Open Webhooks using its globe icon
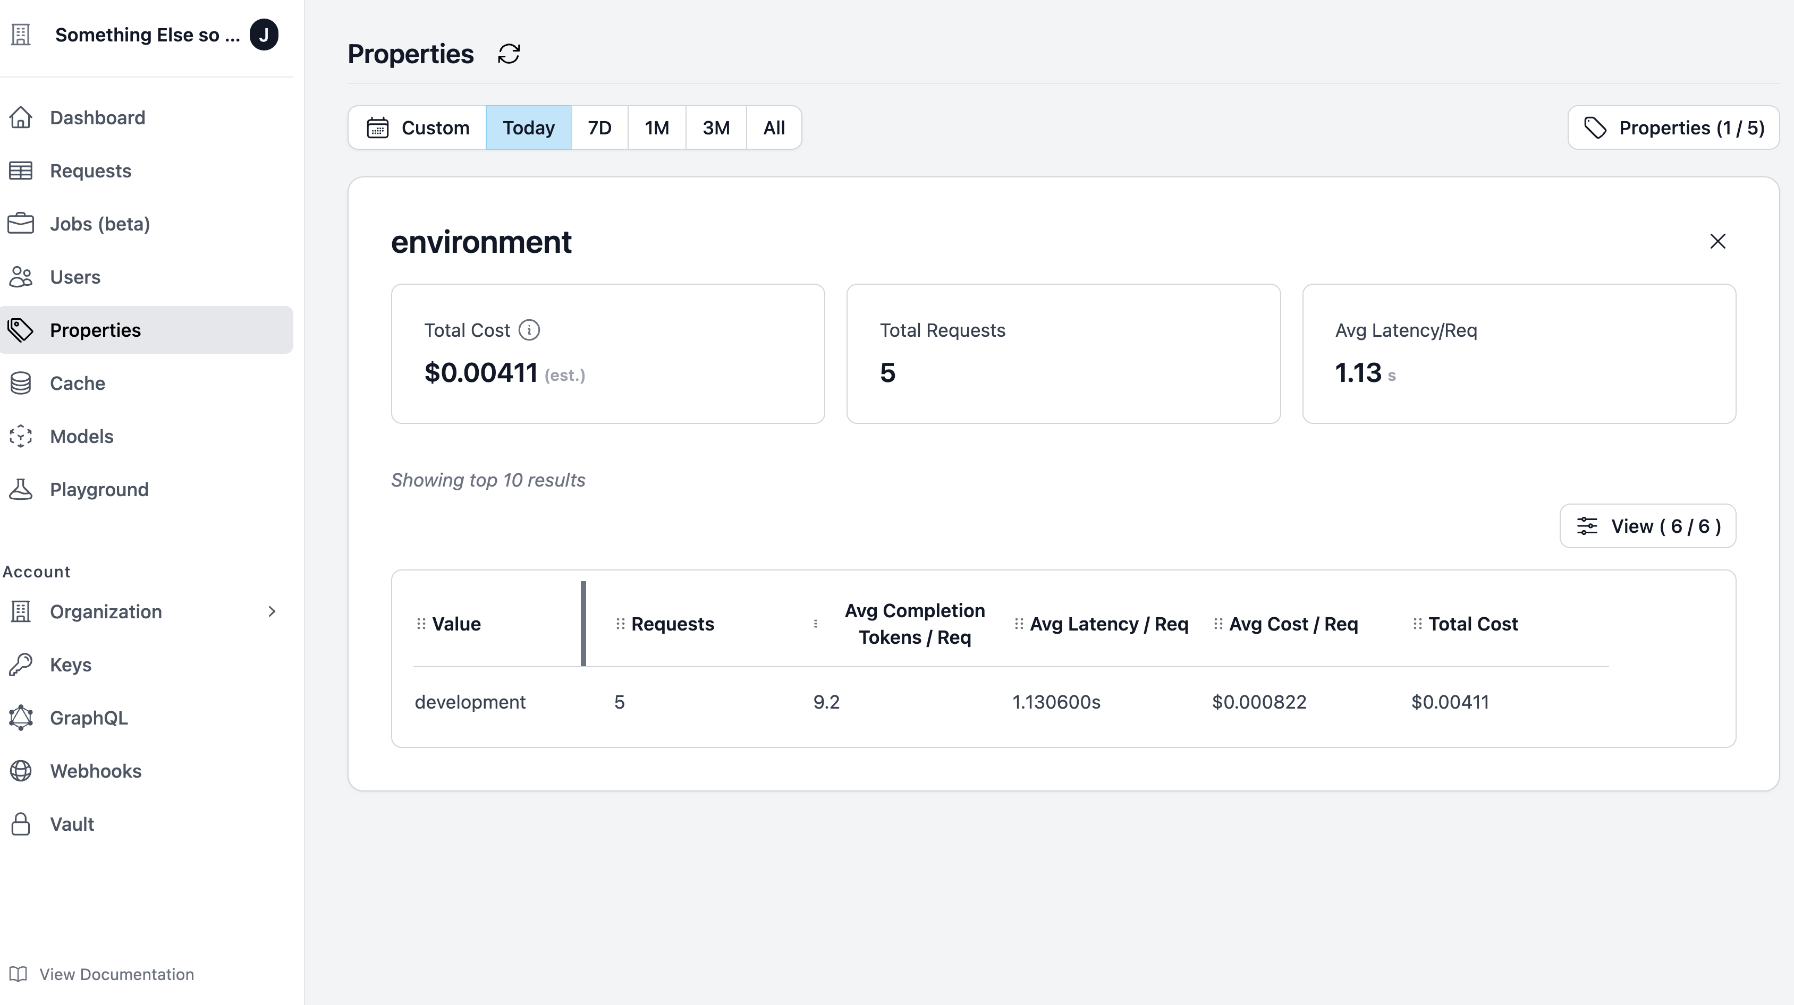The width and height of the screenshot is (1794, 1005). (20, 770)
